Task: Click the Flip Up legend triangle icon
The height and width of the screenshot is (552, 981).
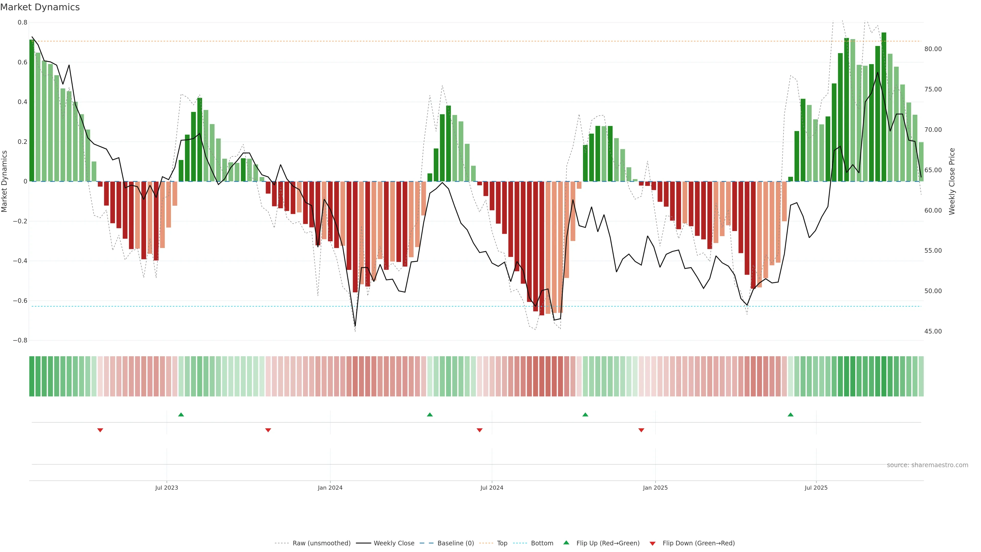Action: click(566, 543)
